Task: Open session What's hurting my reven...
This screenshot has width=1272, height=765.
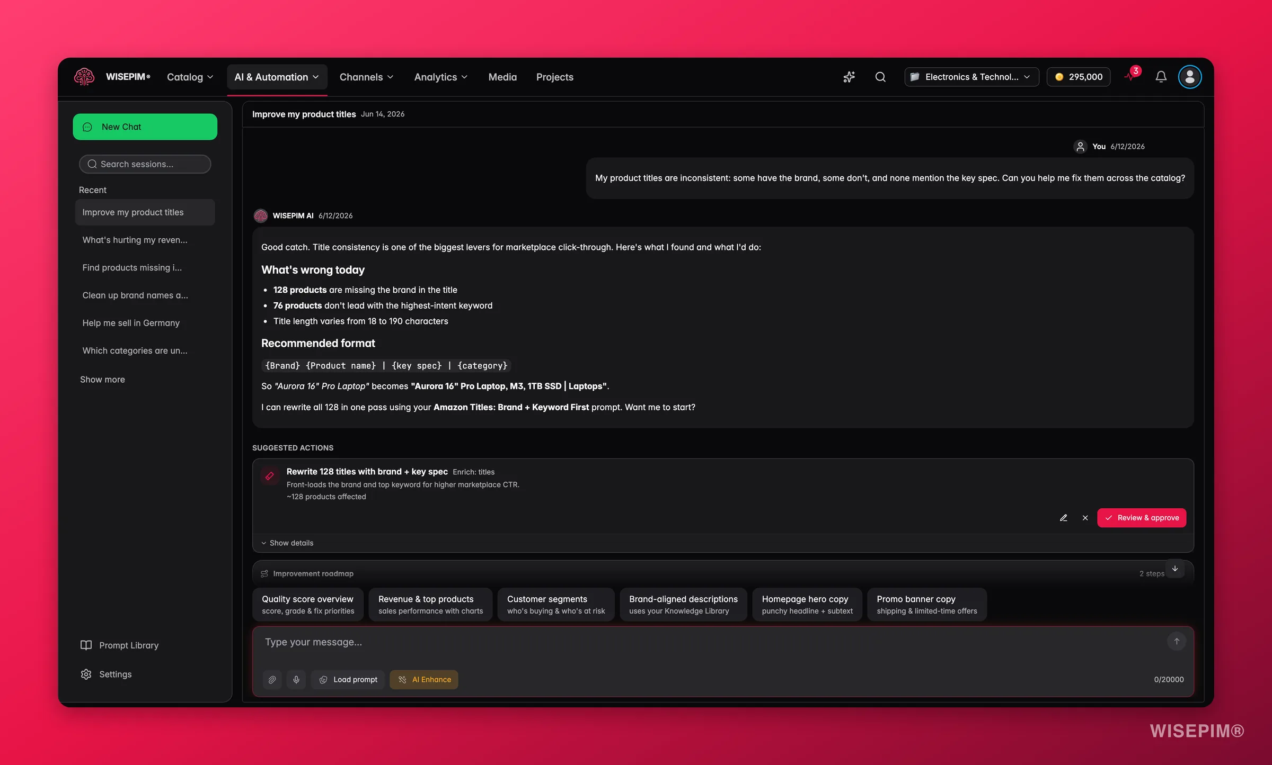Action: point(145,240)
